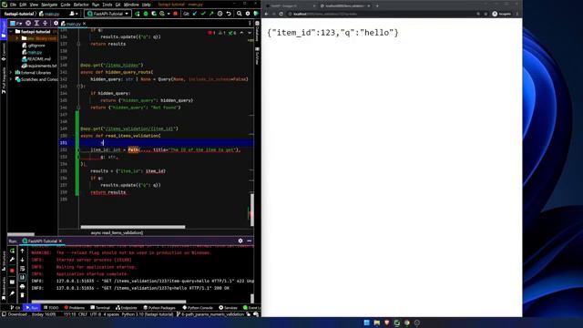Click the rerun configuration icon in main toolbar
The width and height of the screenshot is (583, 328).
138,14
